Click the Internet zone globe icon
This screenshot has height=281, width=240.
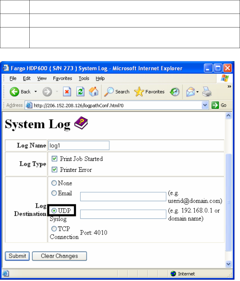click(x=173, y=274)
